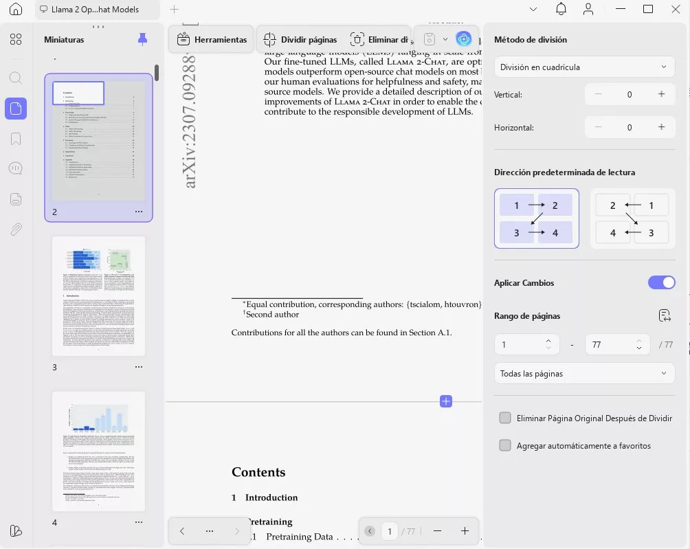Screen dimensions: 690x549
Task: Click the '1 Introduction' contents entry
Action: [x=265, y=497]
